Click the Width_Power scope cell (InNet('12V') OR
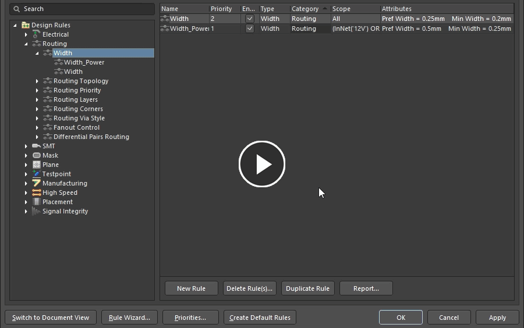Screen dimensions: 524x328 click(356, 28)
